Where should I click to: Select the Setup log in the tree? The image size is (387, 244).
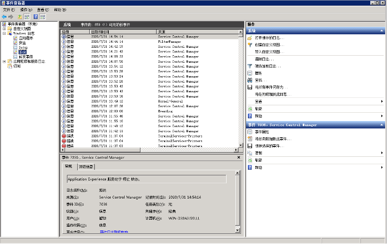(23, 47)
